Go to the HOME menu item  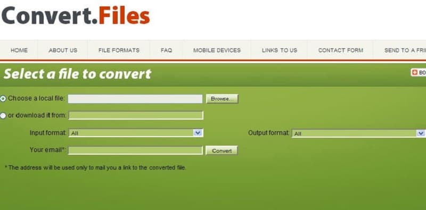pyautogui.click(x=19, y=50)
